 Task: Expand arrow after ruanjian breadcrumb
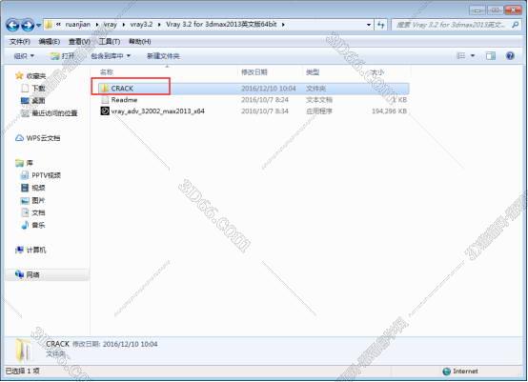tap(97, 25)
